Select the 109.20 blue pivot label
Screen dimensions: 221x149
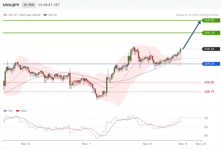[x=211, y=64]
